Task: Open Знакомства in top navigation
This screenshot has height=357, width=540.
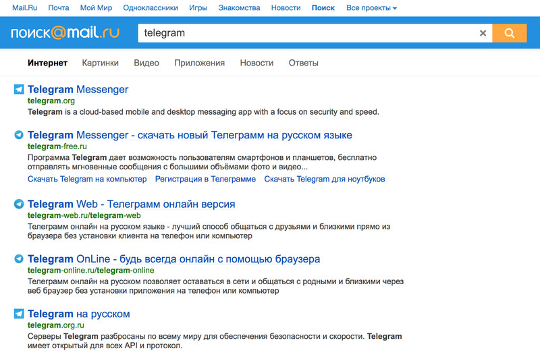Action: pos(239,8)
